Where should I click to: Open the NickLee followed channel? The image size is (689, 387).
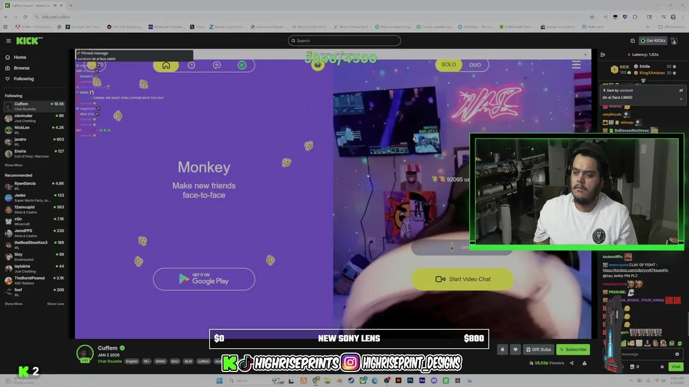(35, 130)
